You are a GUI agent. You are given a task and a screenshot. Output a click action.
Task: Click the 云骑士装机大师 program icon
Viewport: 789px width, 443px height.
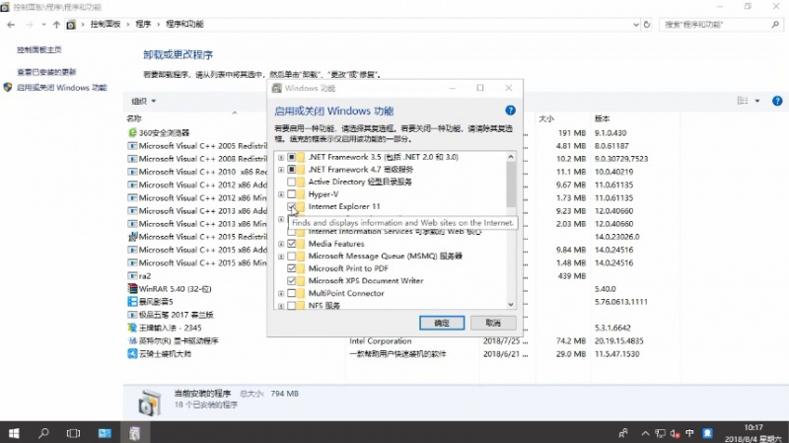pos(132,354)
